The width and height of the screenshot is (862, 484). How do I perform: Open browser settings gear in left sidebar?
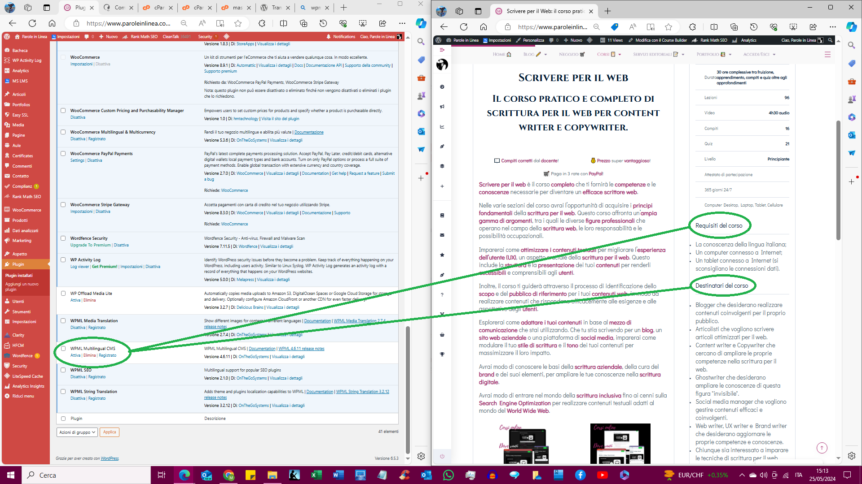coord(421,456)
